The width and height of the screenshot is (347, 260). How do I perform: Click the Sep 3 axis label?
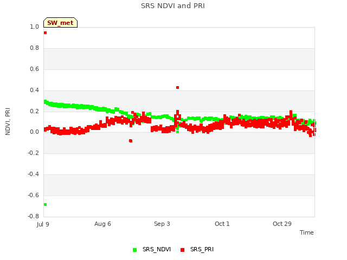[x=162, y=224]
